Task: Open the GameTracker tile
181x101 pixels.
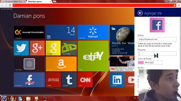Action: (x=29, y=32)
